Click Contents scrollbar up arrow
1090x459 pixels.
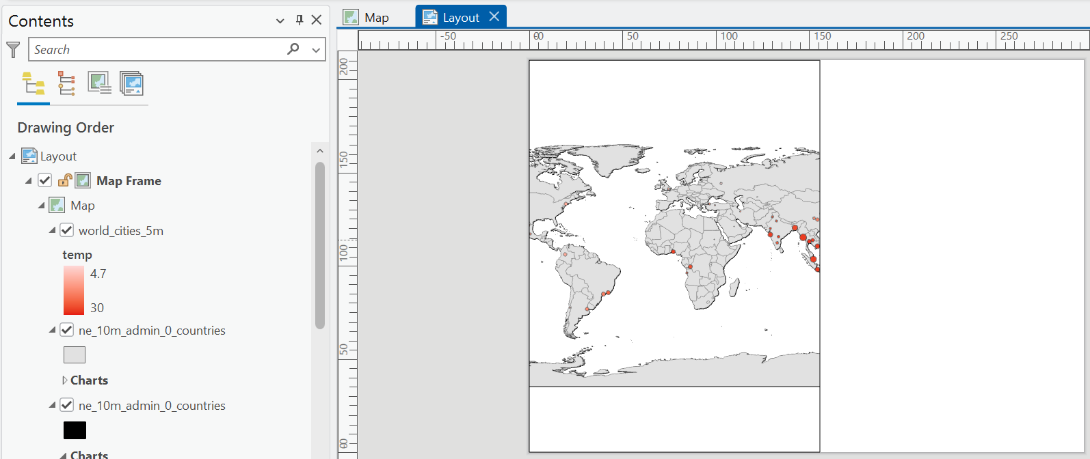pyautogui.click(x=319, y=151)
